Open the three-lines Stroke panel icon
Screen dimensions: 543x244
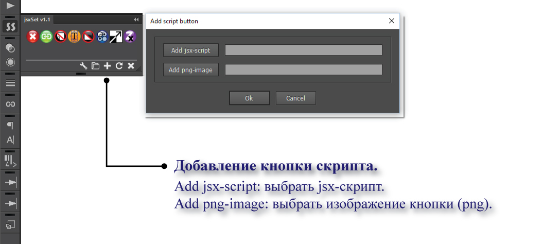point(10,83)
